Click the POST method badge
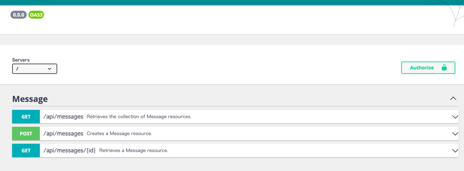The height and width of the screenshot is (171, 464). [x=26, y=134]
